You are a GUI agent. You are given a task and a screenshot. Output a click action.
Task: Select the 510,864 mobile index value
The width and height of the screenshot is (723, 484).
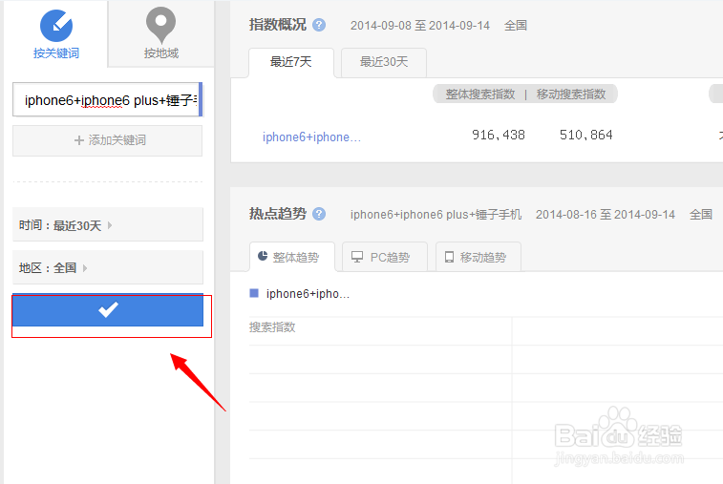(x=586, y=135)
